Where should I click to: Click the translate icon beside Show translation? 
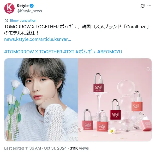pos(7,20)
